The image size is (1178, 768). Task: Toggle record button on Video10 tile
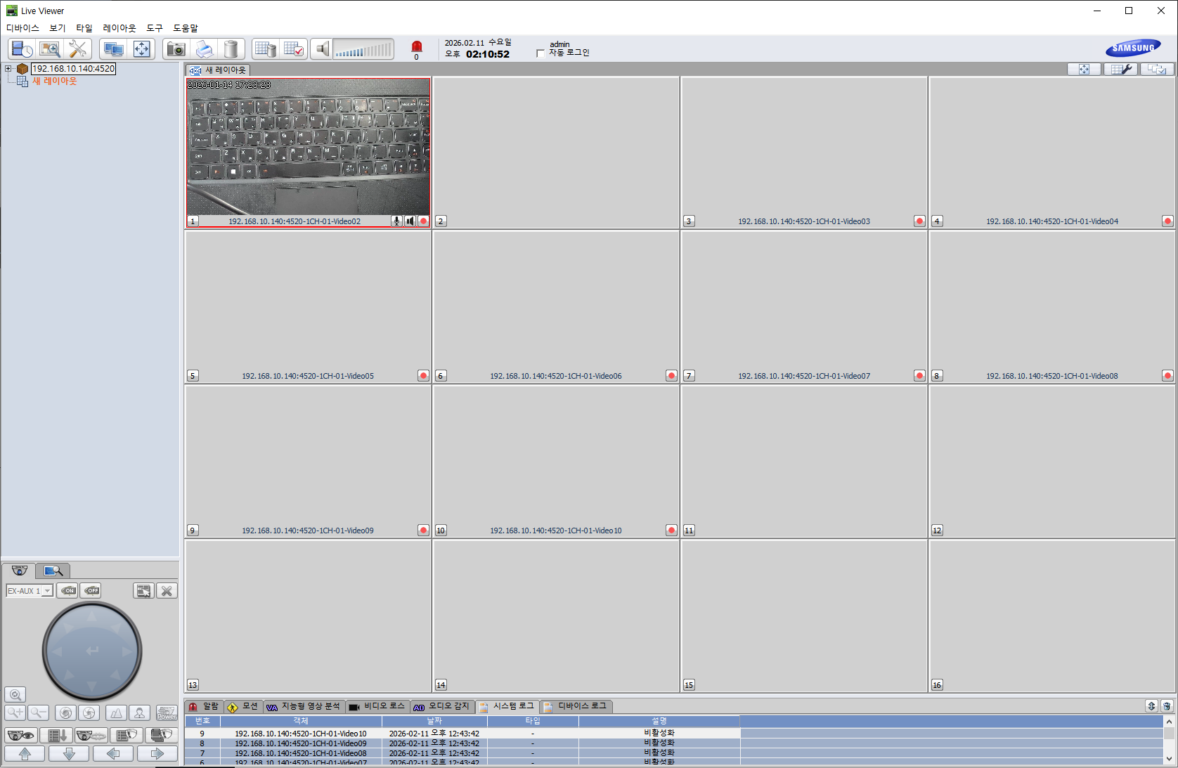[671, 531]
